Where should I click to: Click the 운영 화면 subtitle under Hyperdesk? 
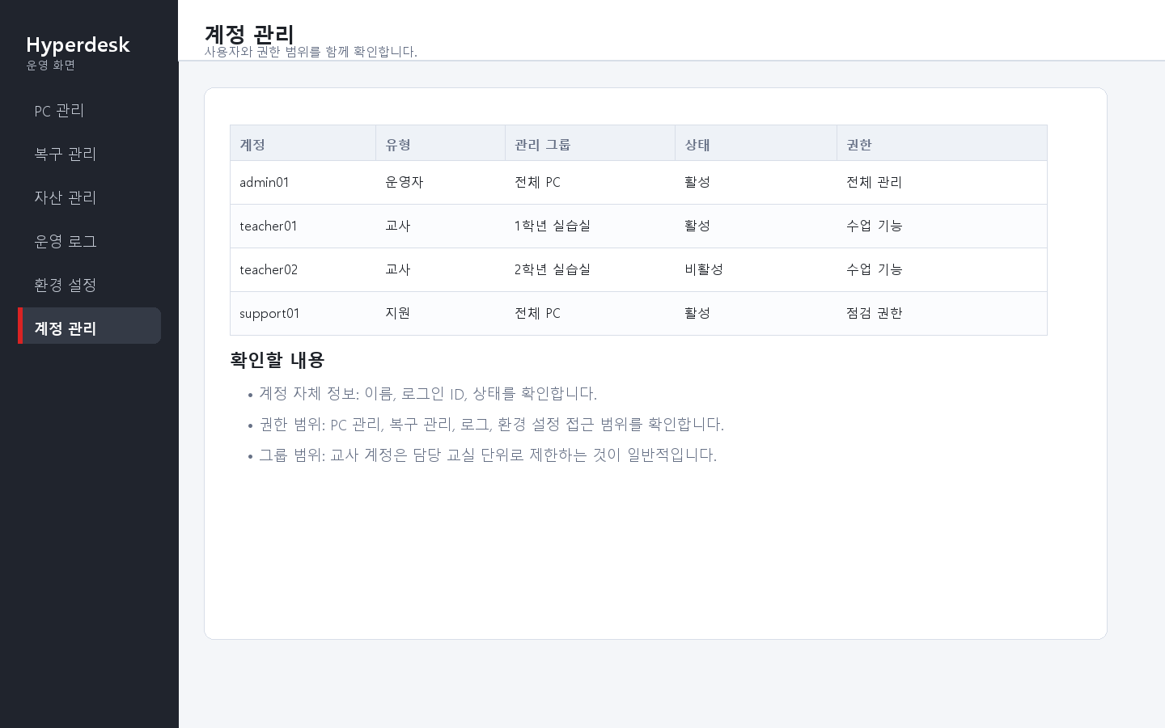point(51,66)
